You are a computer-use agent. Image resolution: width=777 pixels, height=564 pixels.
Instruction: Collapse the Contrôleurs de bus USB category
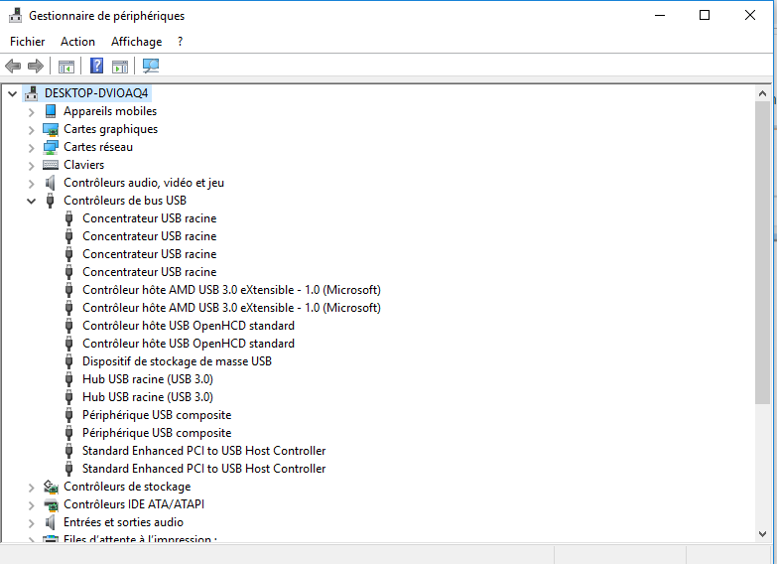(x=31, y=201)
